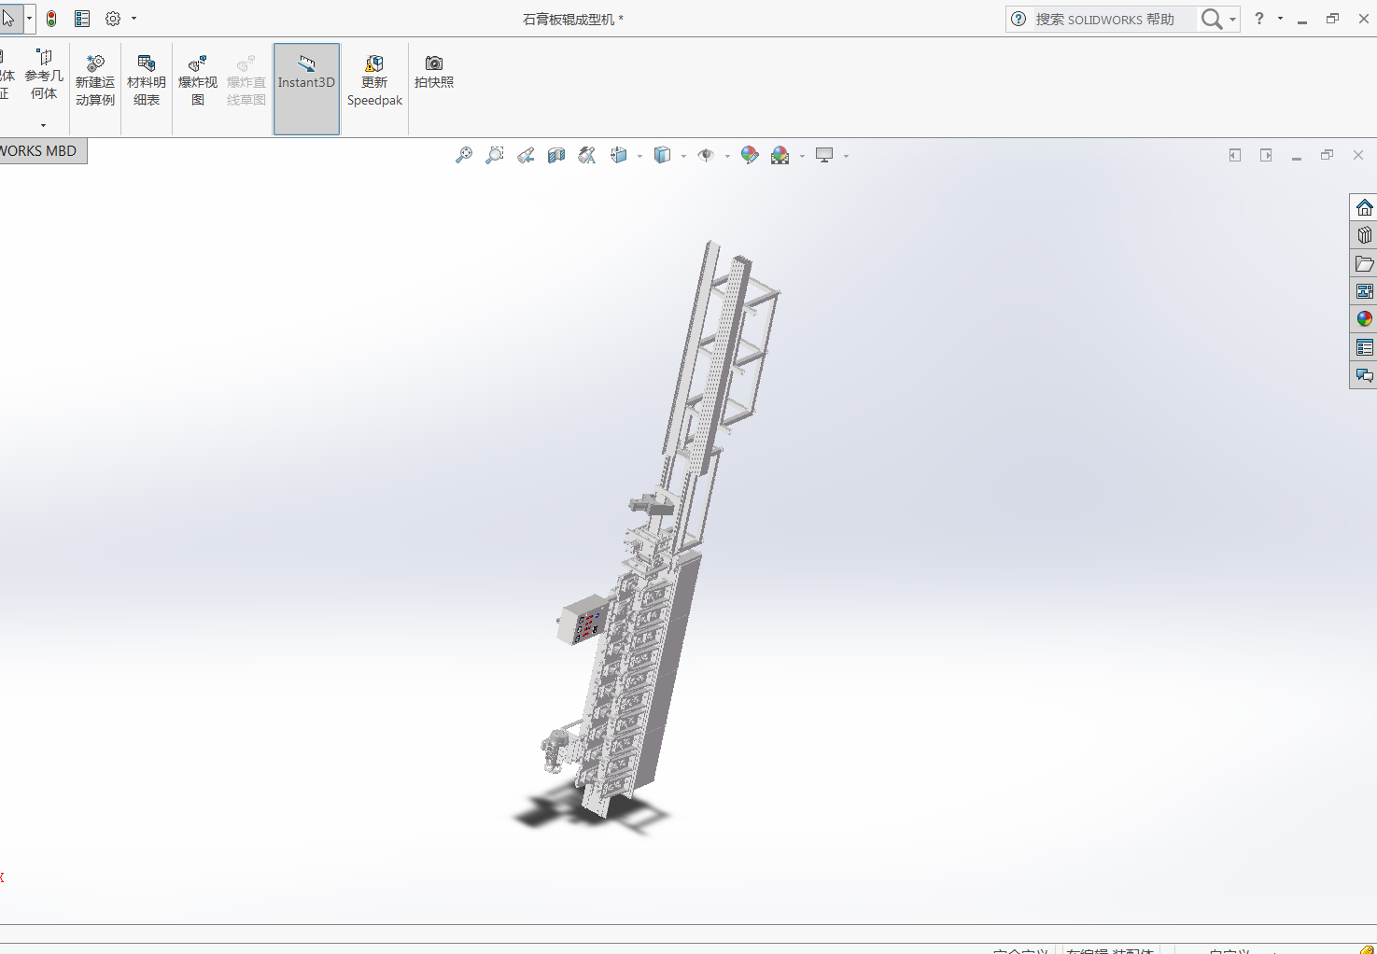1377x954 pixels.
Task: Click the Apply Scene icon
Action: pyautogui.click(x=780, y=156)
